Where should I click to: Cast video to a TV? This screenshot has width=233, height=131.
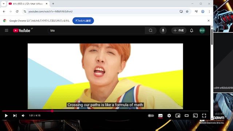point(195,116)
